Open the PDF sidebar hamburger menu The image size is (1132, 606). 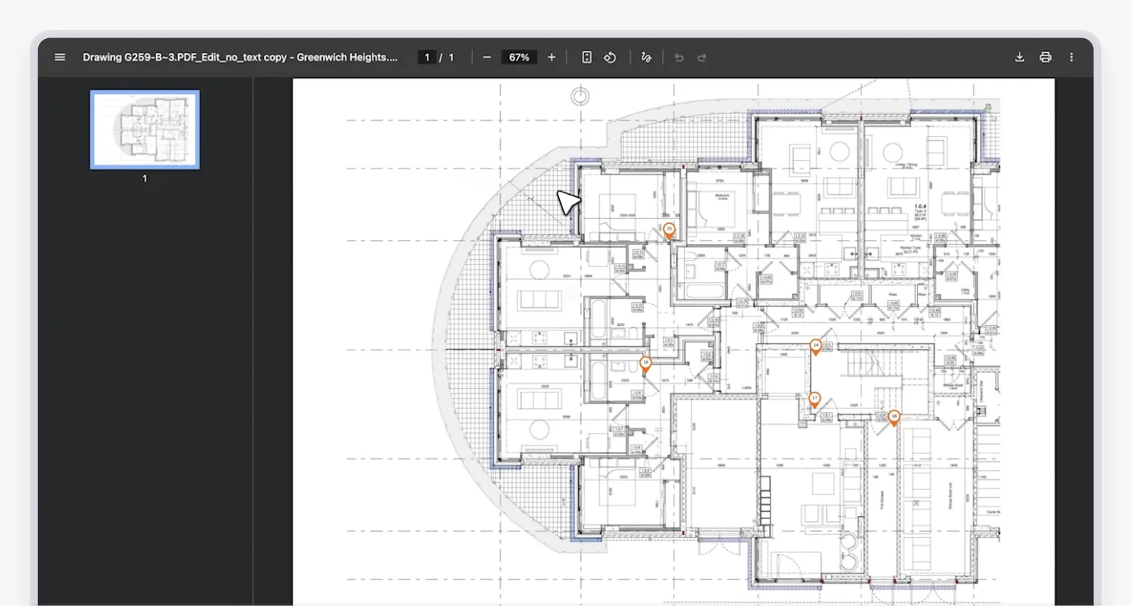click(60, 57)
